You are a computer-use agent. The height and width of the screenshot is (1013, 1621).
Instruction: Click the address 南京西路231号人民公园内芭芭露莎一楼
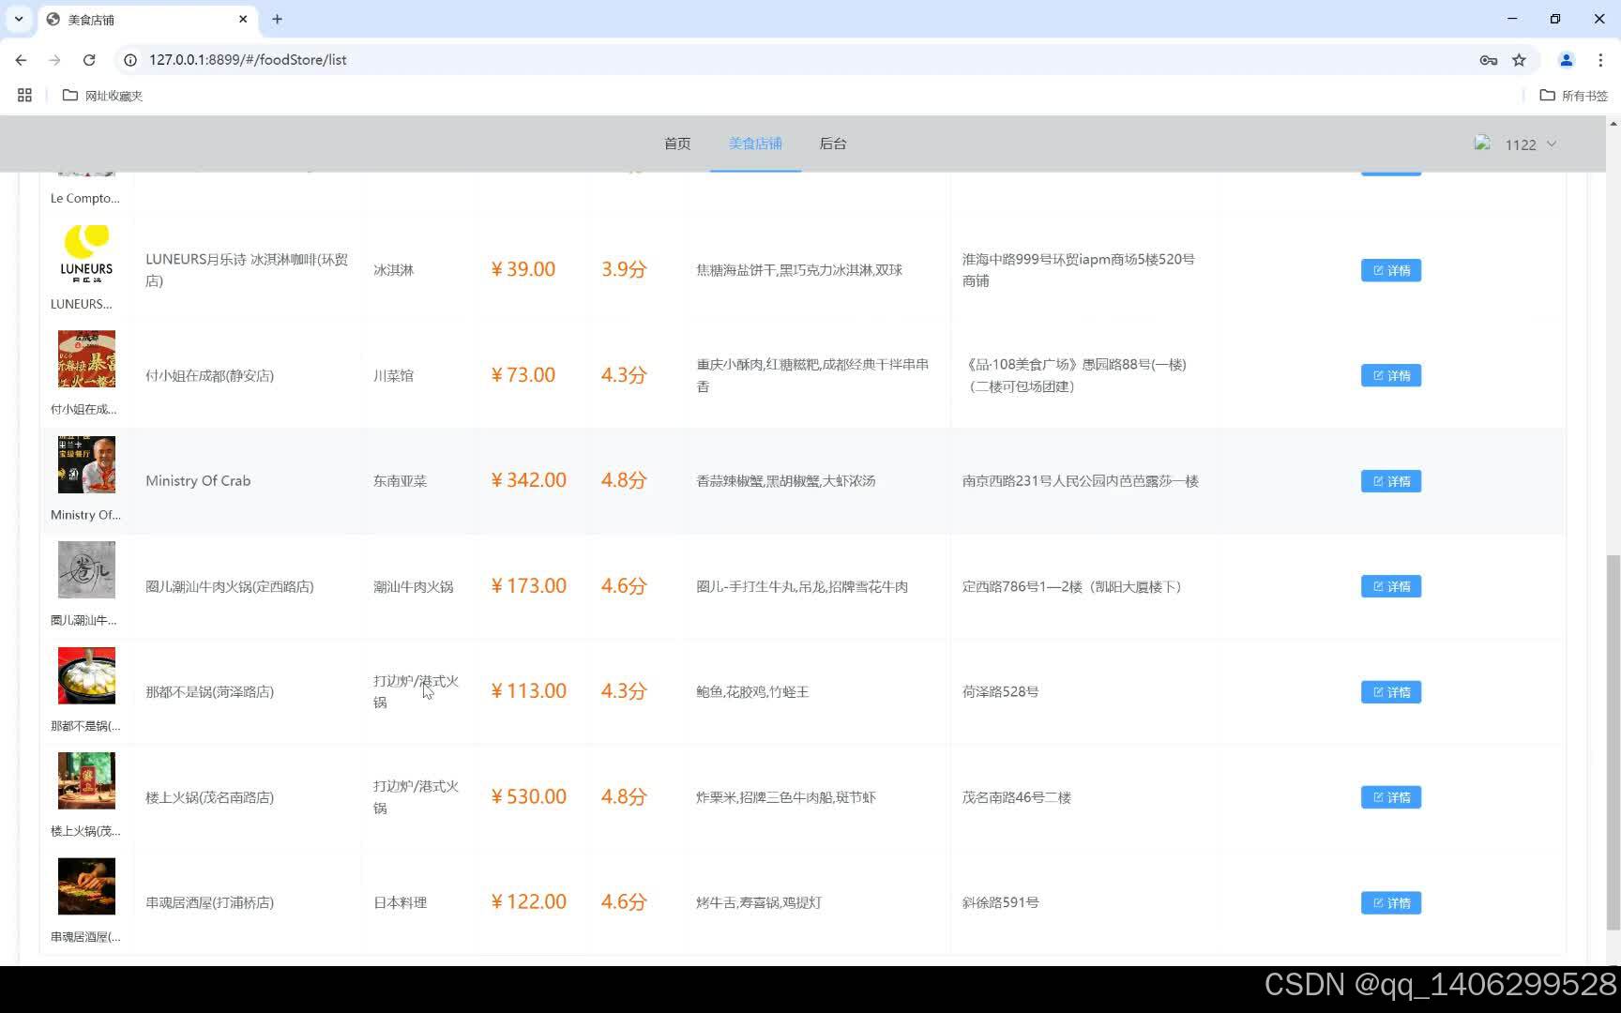(x=1080, y=480)
